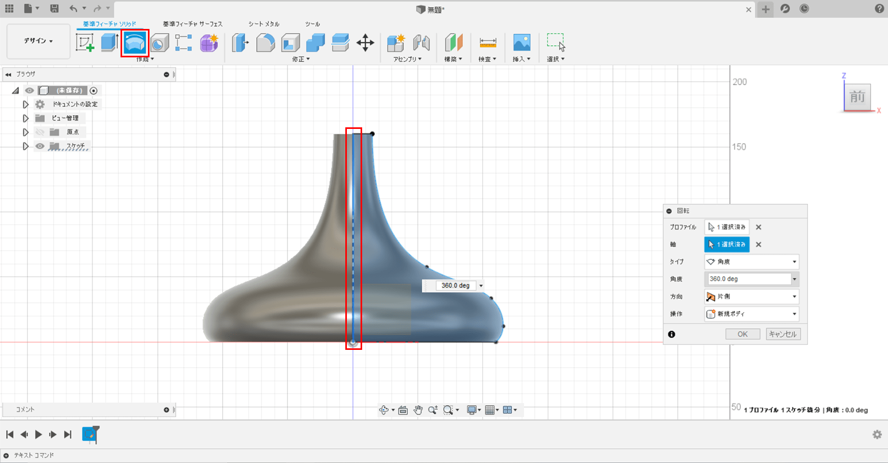Switch to the ツール tab
Screen dimensions: 888x463
tap(312, 24)
